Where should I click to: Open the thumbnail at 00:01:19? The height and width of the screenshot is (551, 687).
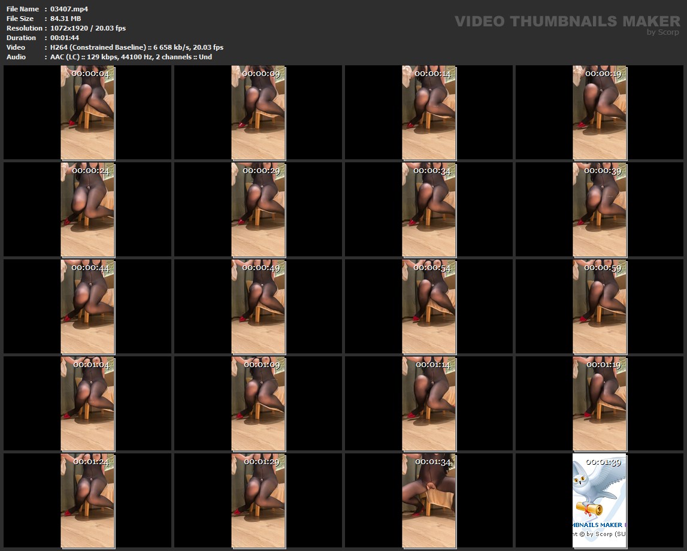pyautogui.click(x=600, y=404)
